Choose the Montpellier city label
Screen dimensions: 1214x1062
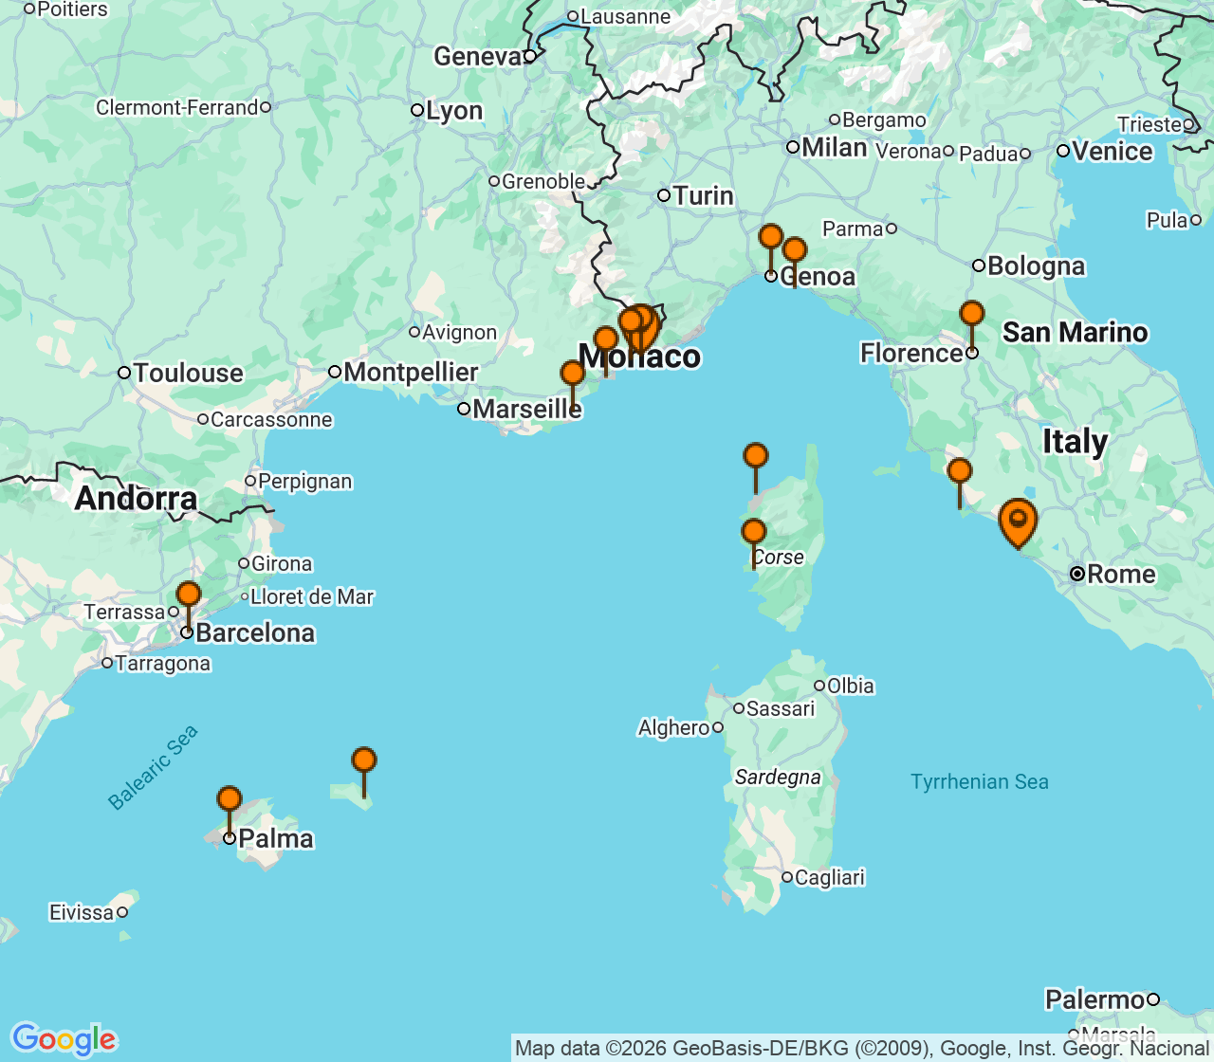point(411,372)
